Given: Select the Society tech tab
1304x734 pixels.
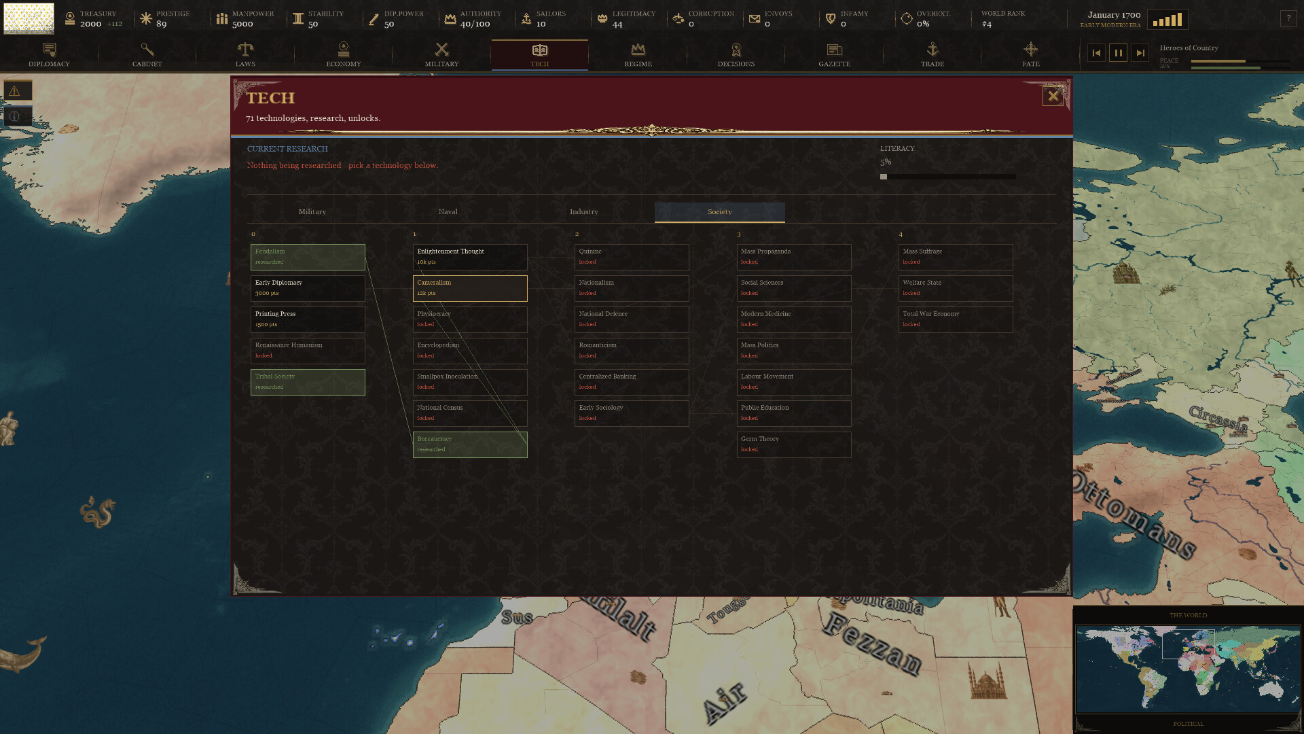Looking at the screenshot, I should point(720,212).
